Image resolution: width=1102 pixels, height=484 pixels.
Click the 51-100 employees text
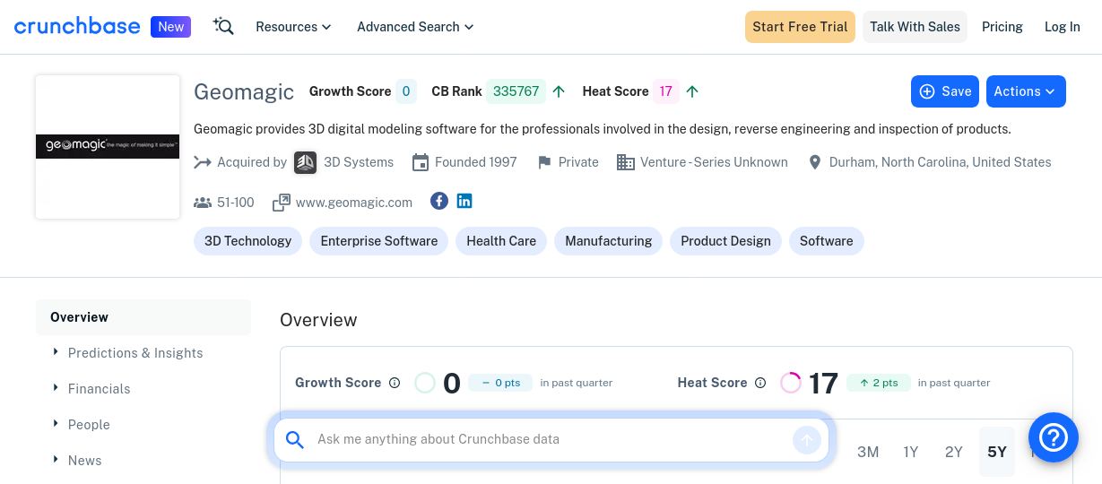point(236,203)
